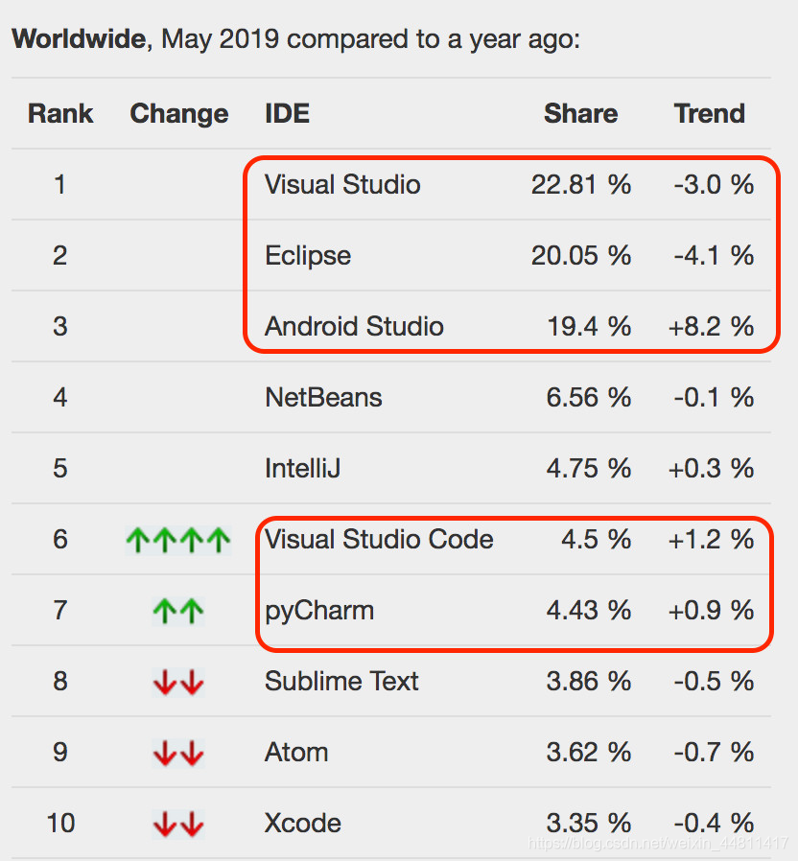
Task: Click the red down arrows for Sublime Text
Action: (x=178, y=682)
